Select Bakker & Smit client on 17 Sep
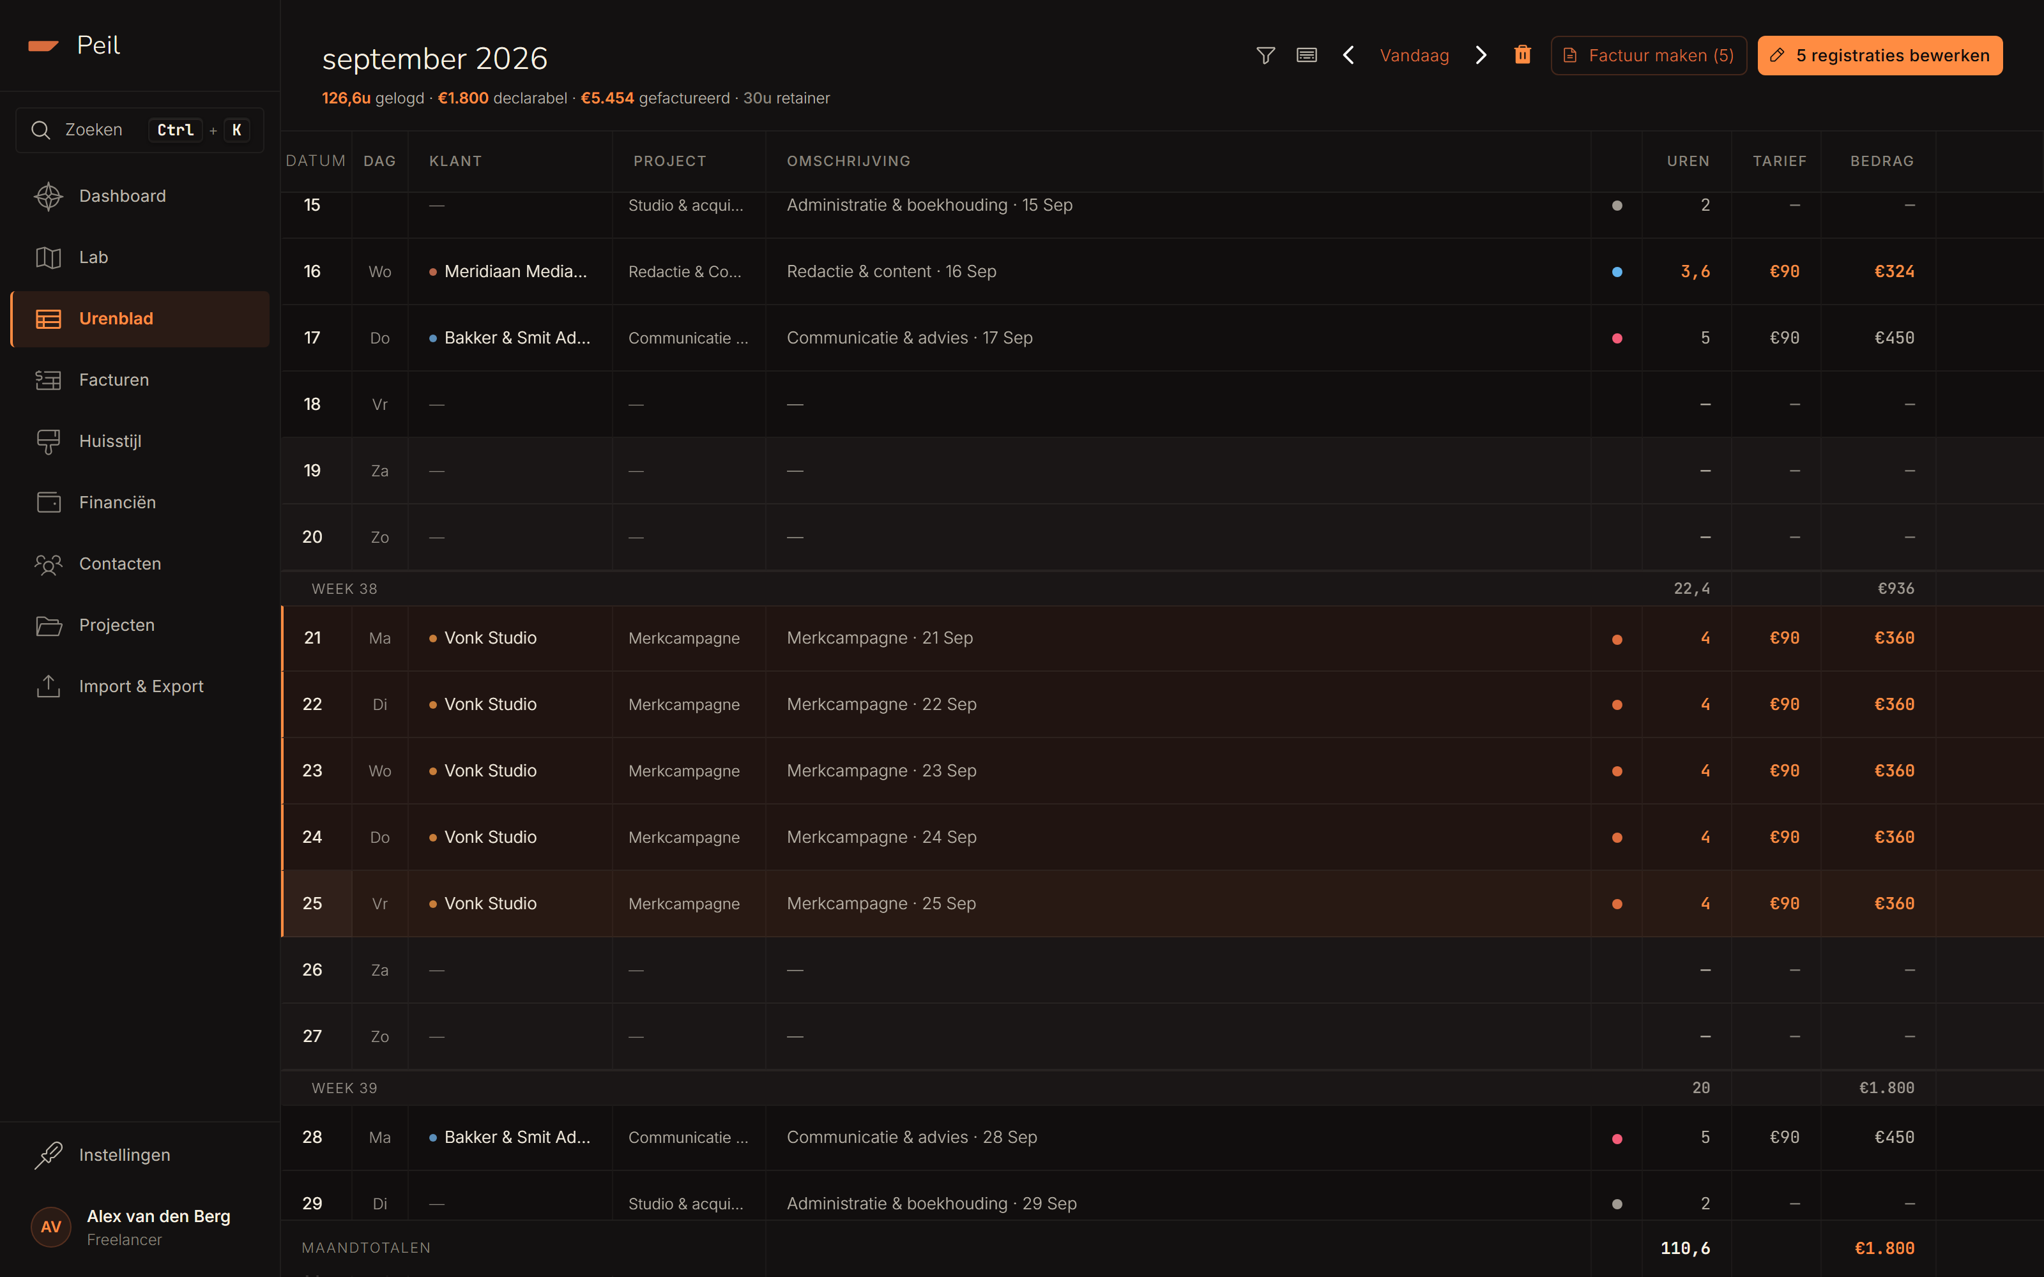 coord(510,338)
